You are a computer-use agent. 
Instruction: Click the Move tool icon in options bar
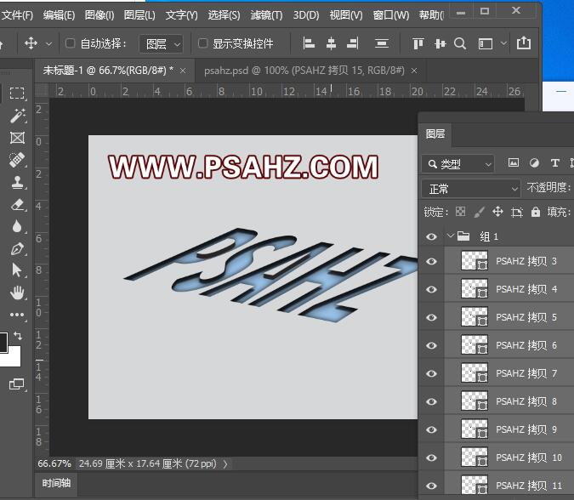[31, 43]
